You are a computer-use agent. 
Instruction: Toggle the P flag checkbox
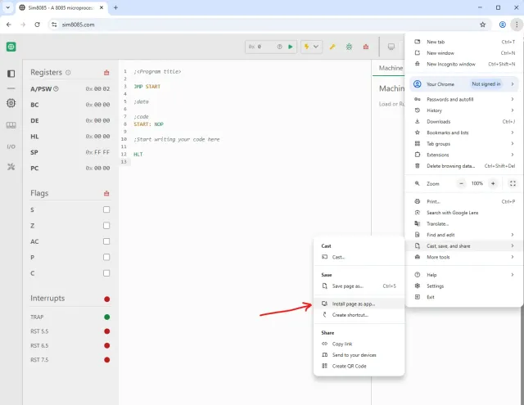point(106,257)
